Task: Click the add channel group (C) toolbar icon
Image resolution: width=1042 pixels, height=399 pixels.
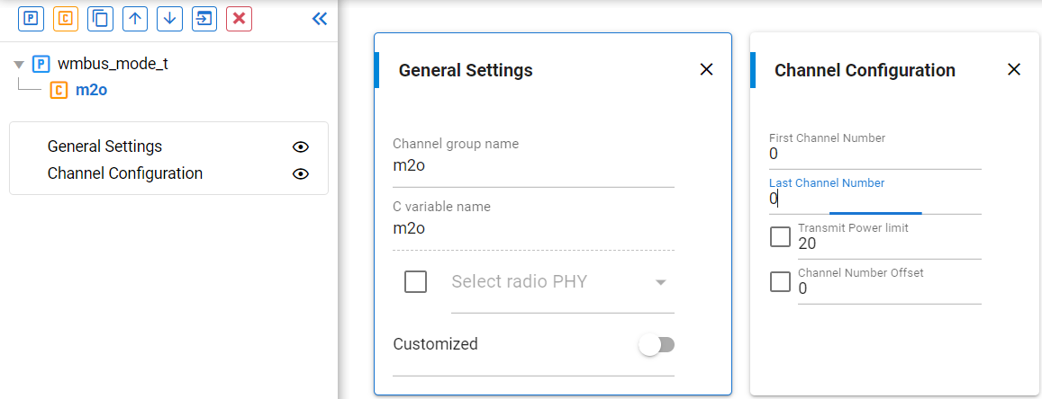Action: pos(66,18)
